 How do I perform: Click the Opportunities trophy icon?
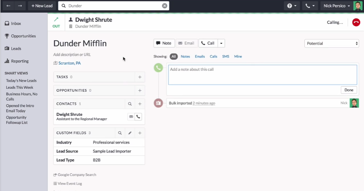coord(7,36)
